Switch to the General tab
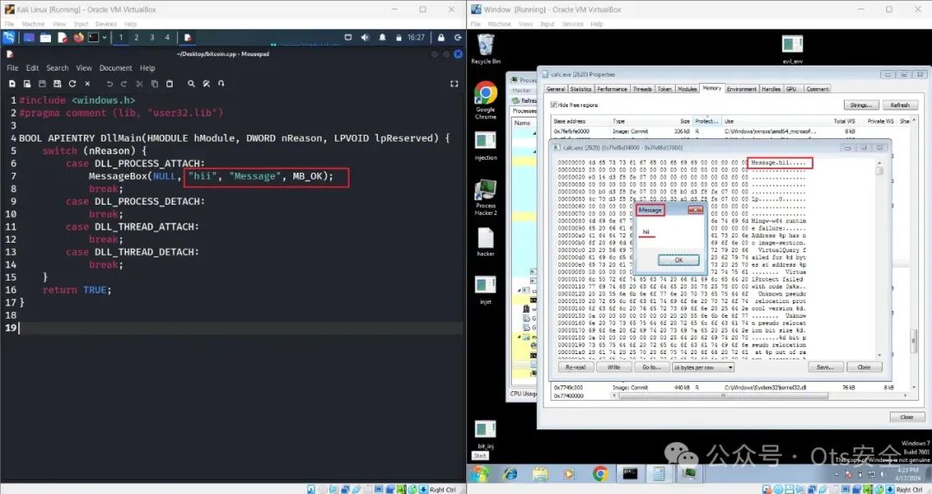Viewport: 932px width, 494px height. tap(556, 89)
